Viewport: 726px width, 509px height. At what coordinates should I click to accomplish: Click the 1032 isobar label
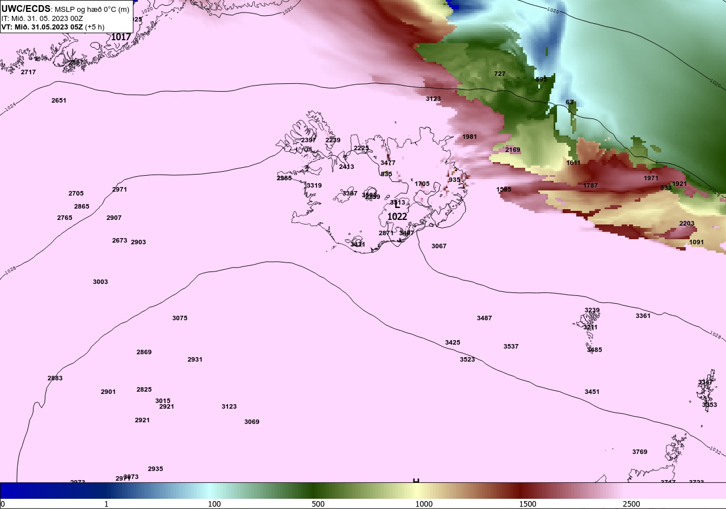point(715,451)
